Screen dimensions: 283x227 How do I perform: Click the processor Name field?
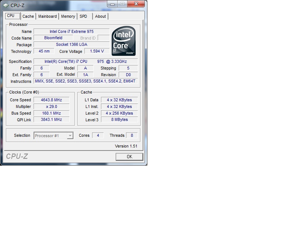point(71,32)
